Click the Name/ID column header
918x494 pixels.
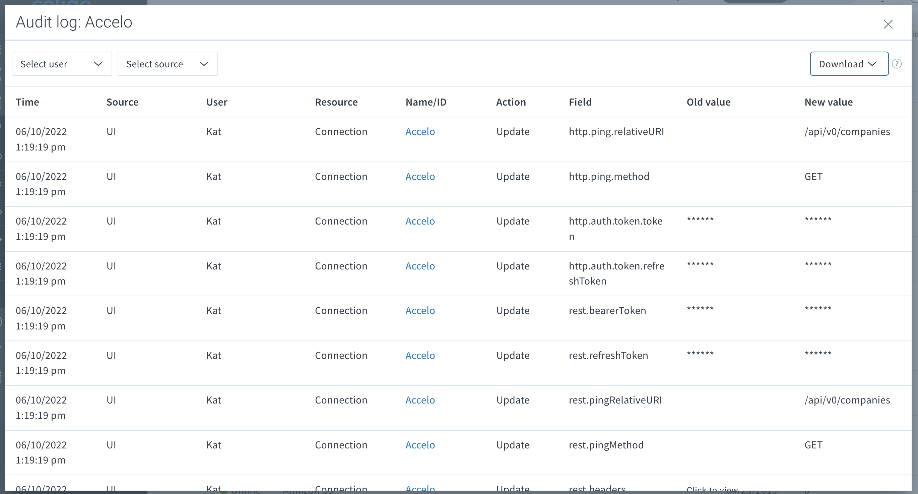(426, 102)
